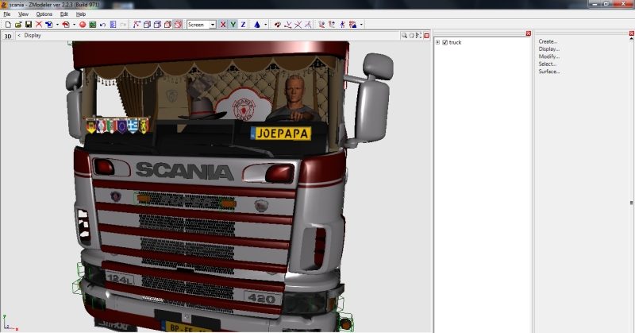This screenshot has height=333, width=635.
Task: Open the 3D viewport type dropdown
Action: coord(8,36)
